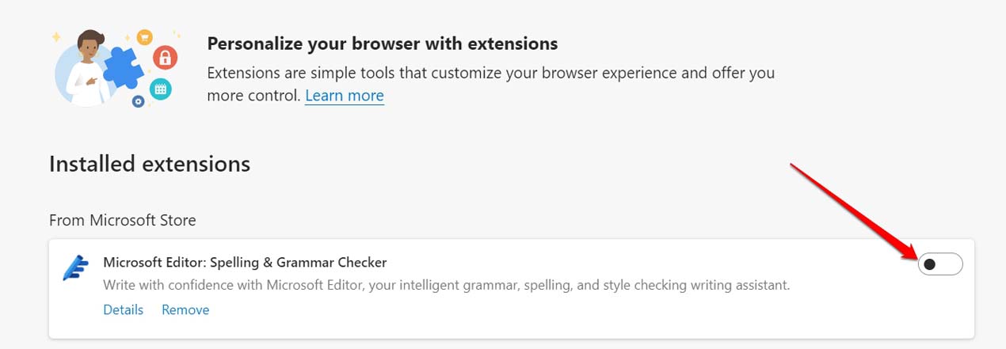Click the teal calendar icon
This screenshot has width=1006, height=349.
point(160,89)
